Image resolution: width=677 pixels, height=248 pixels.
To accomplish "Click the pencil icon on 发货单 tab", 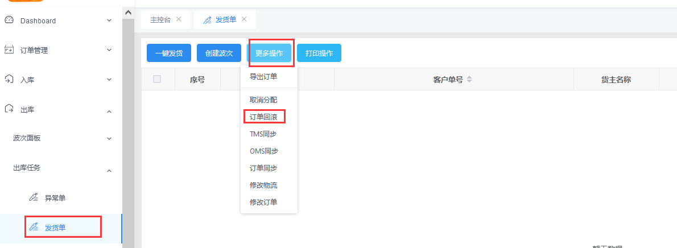I will [207, 19].
